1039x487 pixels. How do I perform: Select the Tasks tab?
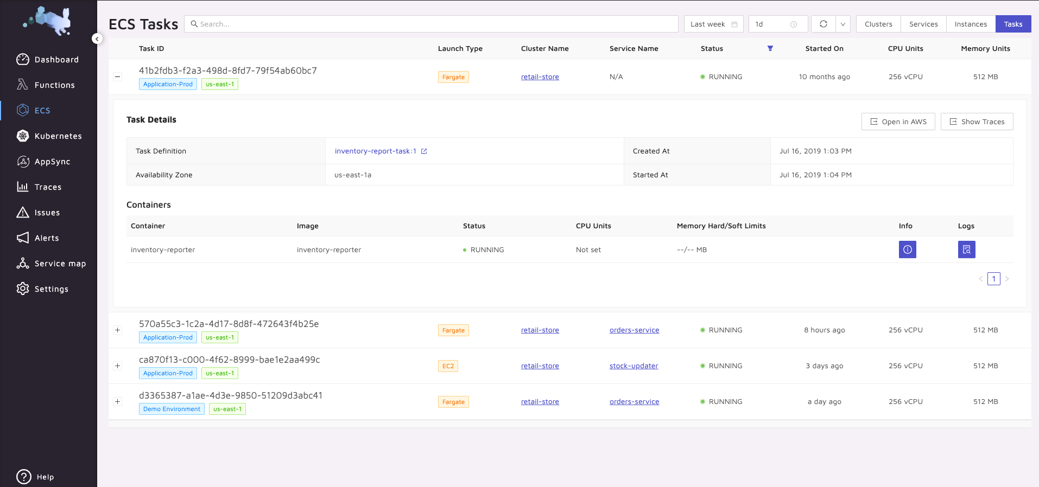click(x=1013, y=24)
